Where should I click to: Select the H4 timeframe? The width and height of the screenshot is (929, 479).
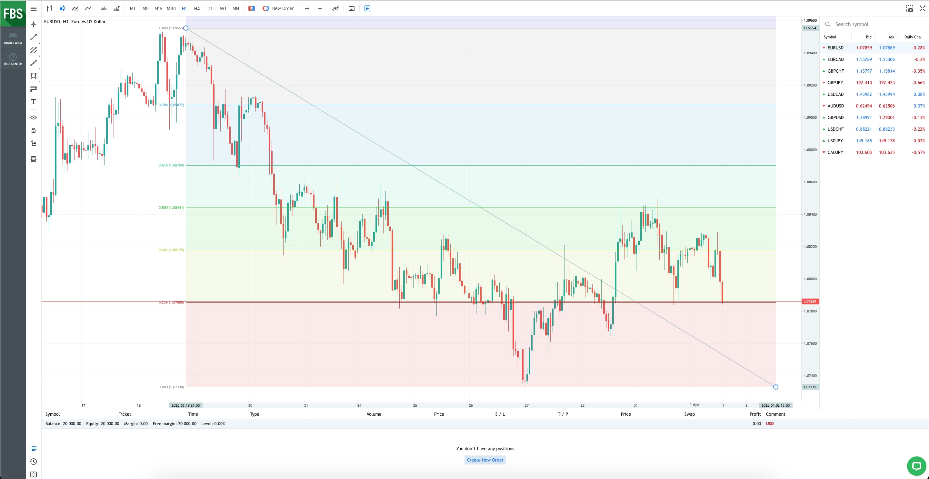[x=197, y=8]
